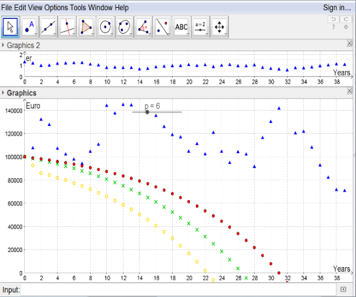Click in the Input field
The image size is (356, 297).
[x=178, y=289]
